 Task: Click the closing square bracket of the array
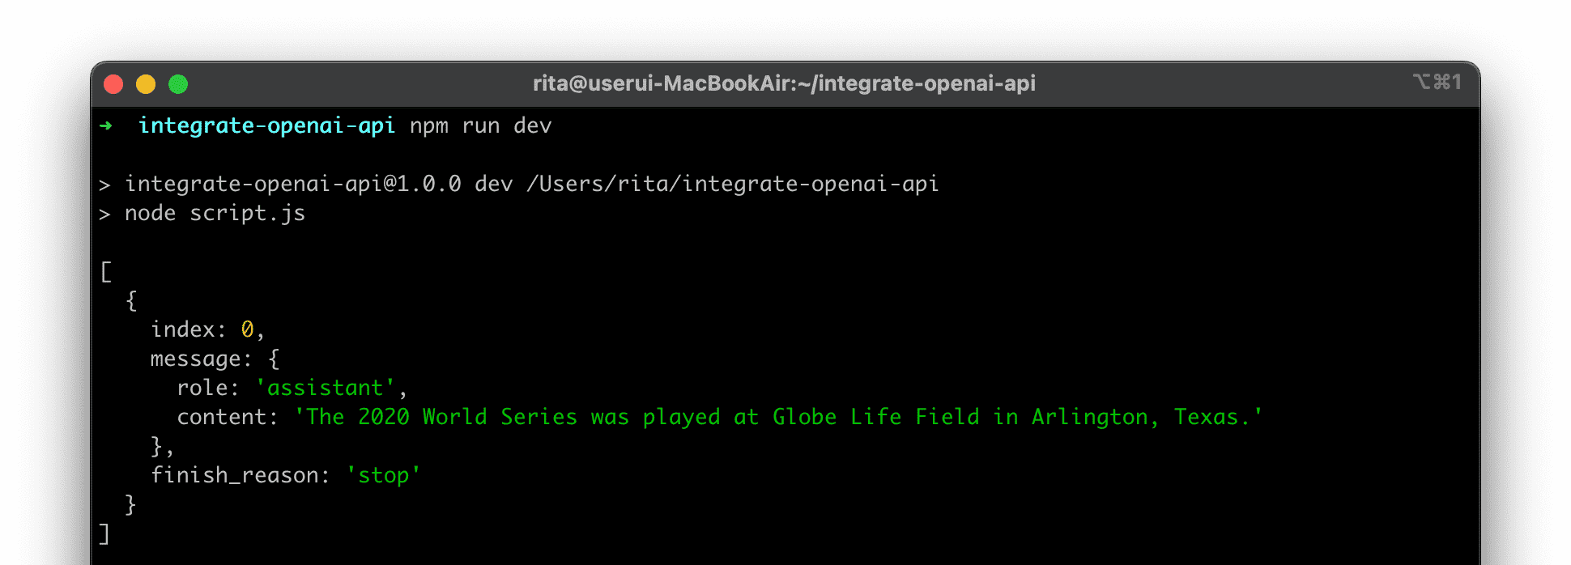tap(104, 533)
